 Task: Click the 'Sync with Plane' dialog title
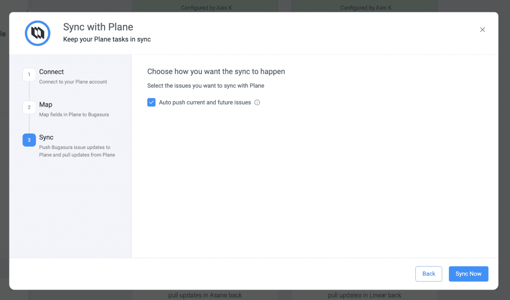click(98, 27)
